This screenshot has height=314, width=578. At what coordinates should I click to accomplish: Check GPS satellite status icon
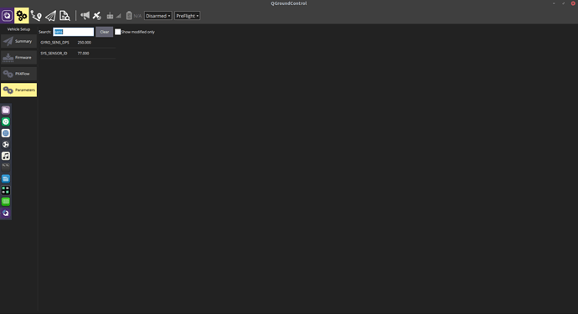click(97, 15)
